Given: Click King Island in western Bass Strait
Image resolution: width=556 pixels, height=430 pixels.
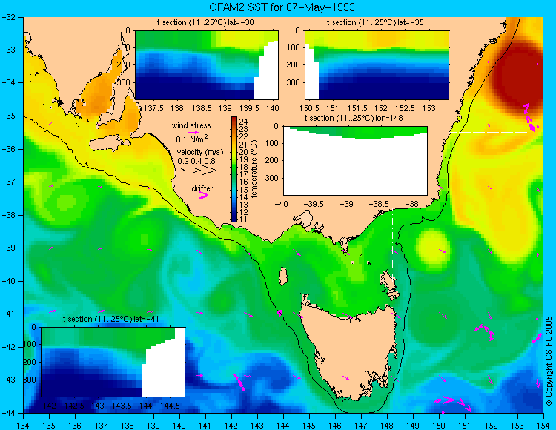Looking at the screenshot, I should tap(282, 277).
